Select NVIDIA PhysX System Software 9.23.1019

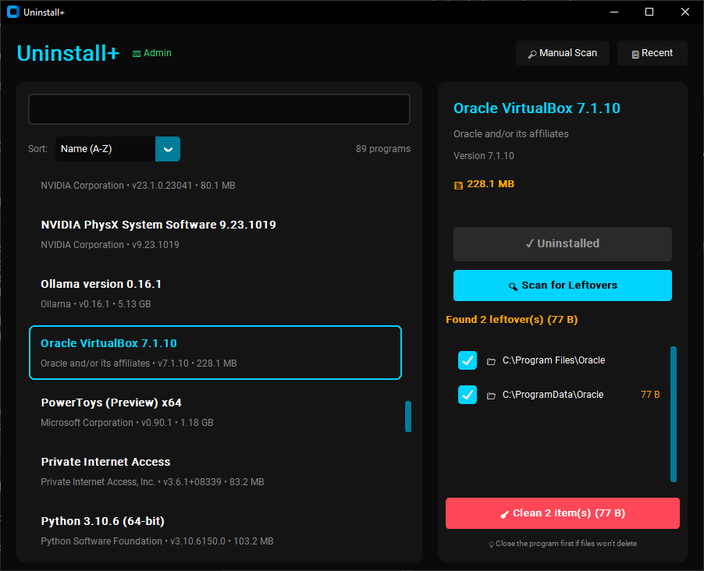pyautogui.click(x=215, y=234)
